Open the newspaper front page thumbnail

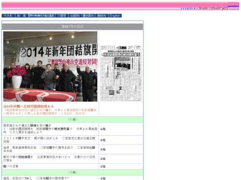click(120, 73)
